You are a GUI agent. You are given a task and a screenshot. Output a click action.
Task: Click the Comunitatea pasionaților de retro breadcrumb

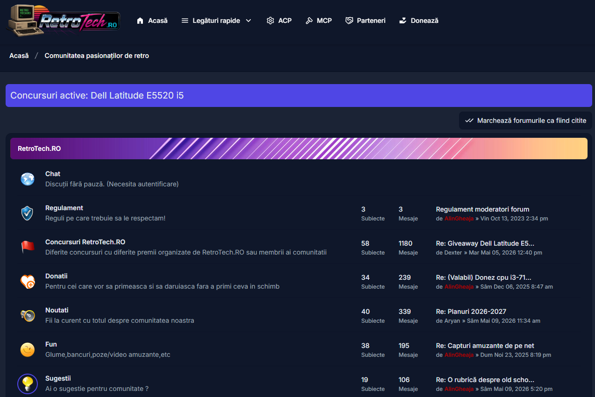coord(97,56)
